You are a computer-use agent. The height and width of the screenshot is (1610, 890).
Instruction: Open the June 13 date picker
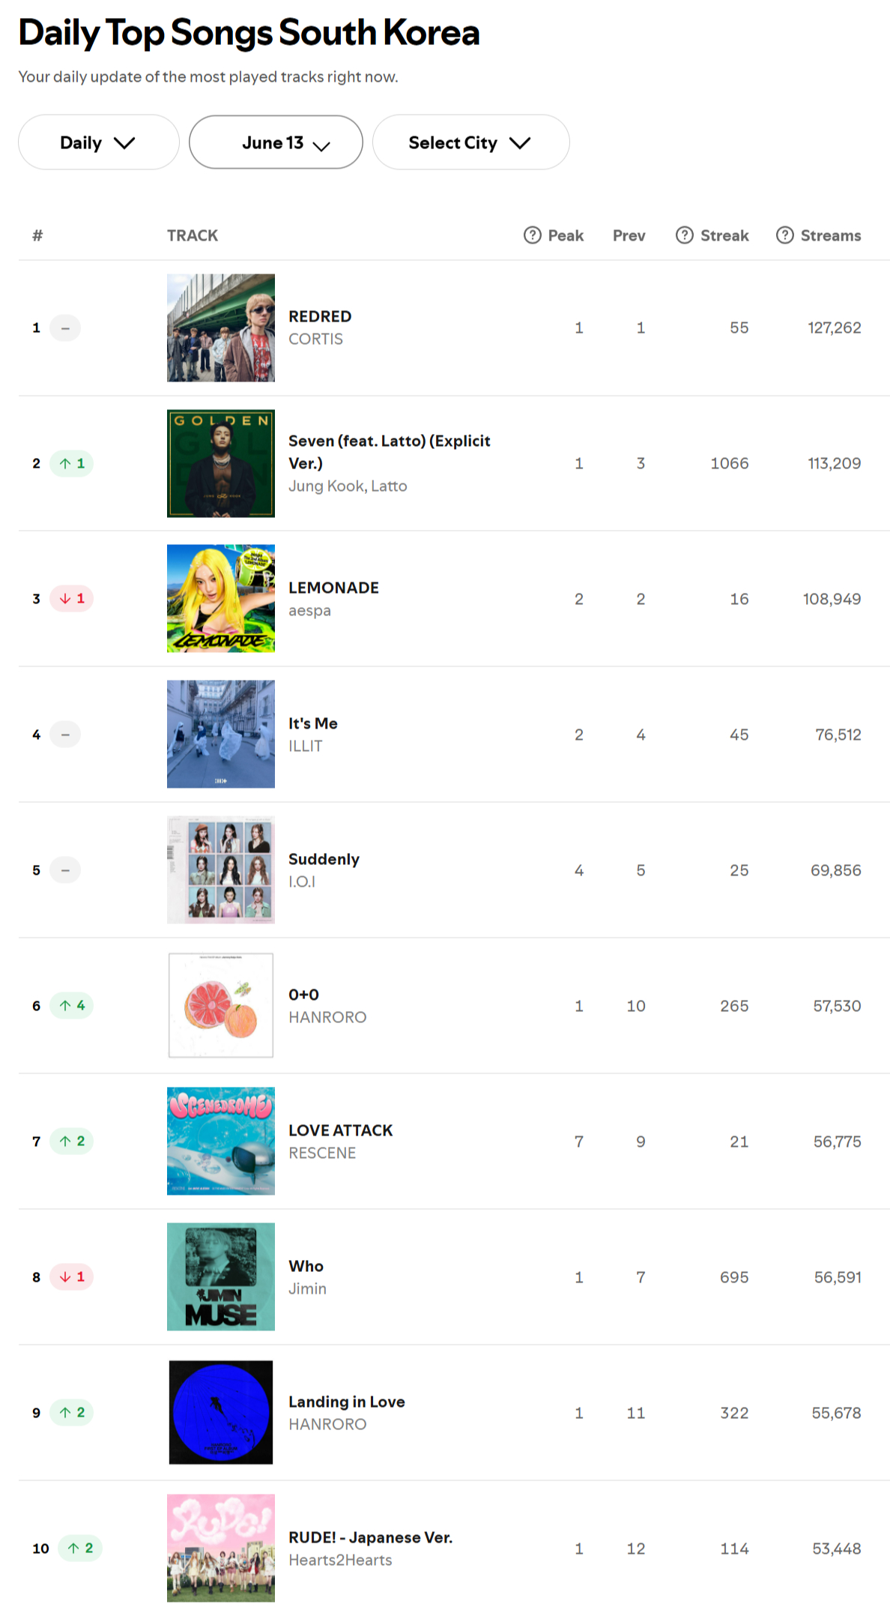point(276,142)
